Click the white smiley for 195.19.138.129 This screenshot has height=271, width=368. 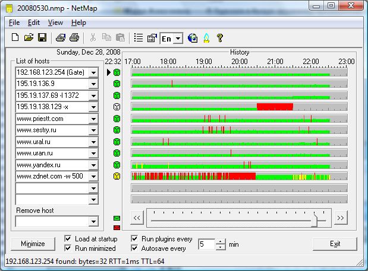117,107
